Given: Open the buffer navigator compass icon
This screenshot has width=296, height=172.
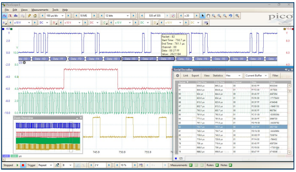Looking at the screenshot, I should click(173, 16).
